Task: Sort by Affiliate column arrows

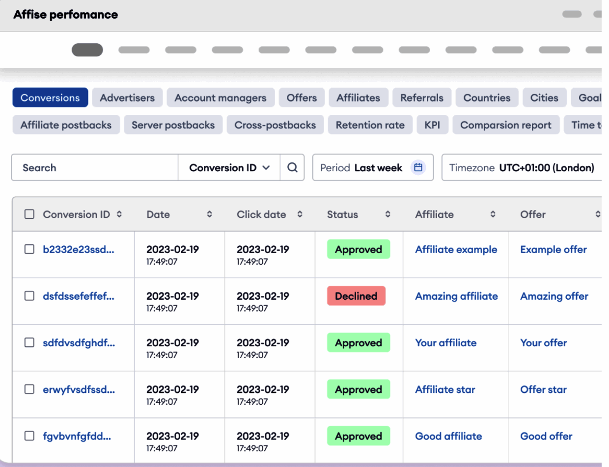Action: click(493, 214)
